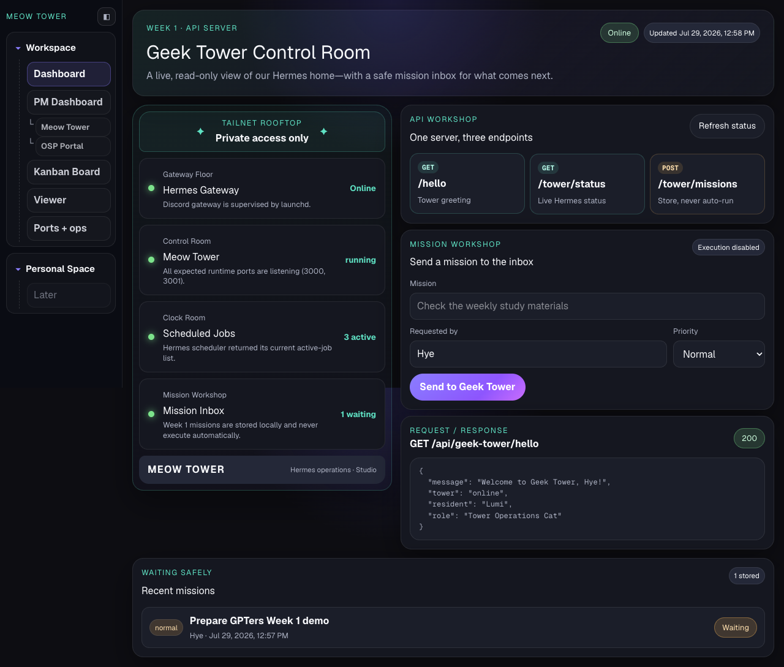Click the Requested by field containing Hye
This screenshot has height=667, width=784.
[x=538, y=354]
